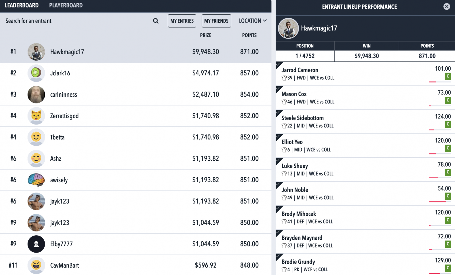Click John Noble's red progress bar

click(437, 202)
